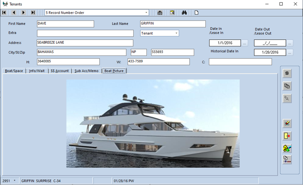Click the dollar sign button
This screenshot has width=303, height=185.
pyautogui.click(x=287, y=74)
